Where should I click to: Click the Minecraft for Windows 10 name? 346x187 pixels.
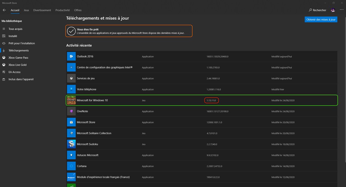92,100
